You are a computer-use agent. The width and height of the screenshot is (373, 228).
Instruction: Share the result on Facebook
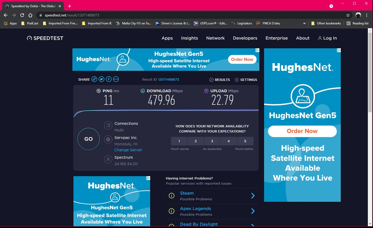point(109,79)
